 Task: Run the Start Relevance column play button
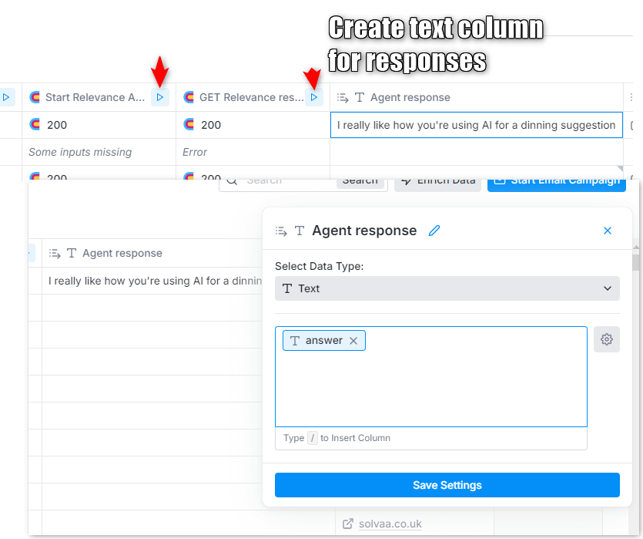coord(159,98)
